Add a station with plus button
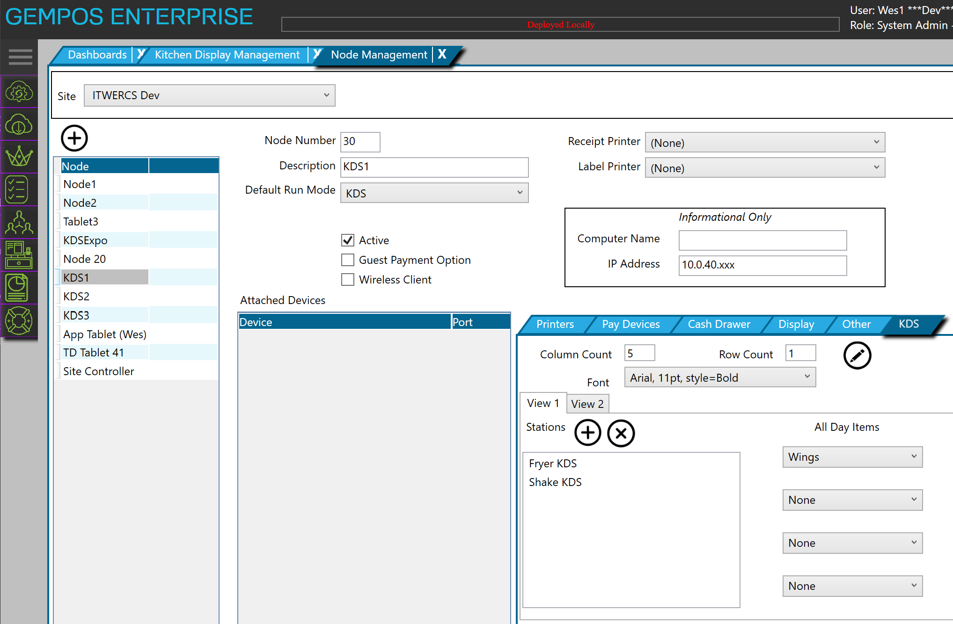This screenshot has height=624, width=953. click(x=587, y=433)
